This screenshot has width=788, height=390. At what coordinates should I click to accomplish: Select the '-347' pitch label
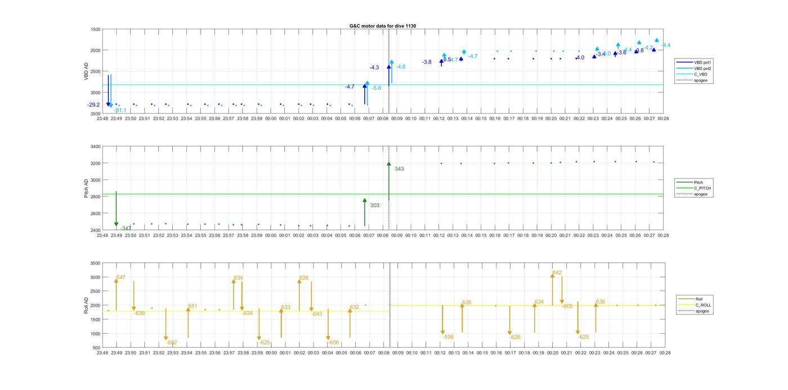(126, 228)
